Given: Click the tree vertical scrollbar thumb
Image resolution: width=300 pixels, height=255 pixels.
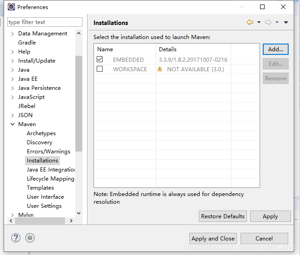Looking at the screenshot, I should tap(79, 103).
